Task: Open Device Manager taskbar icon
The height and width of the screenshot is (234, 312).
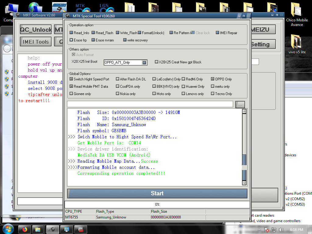Action: [x=67, y=230]
